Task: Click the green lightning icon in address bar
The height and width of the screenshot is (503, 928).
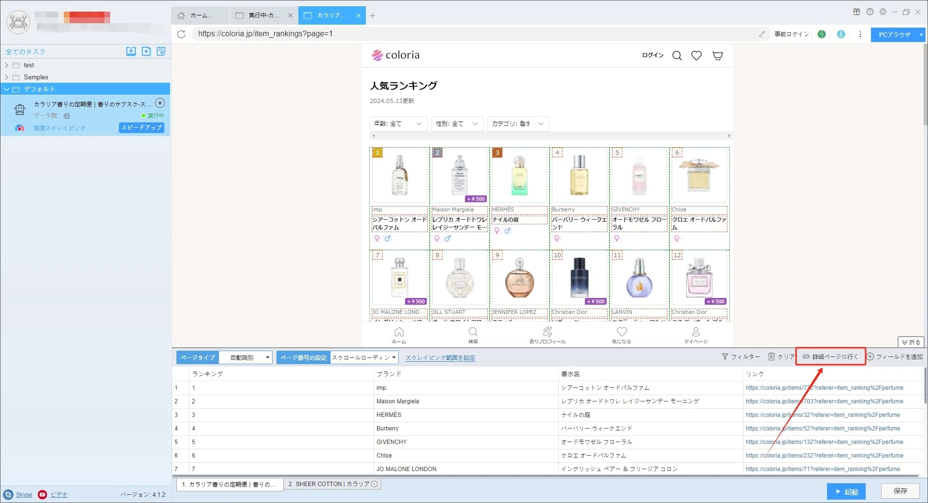Action: 822,34
